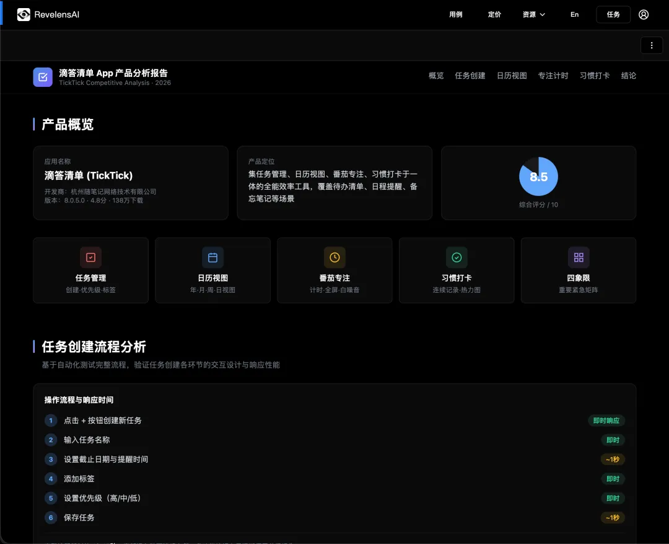The image size is (669, 544).
Task: Click step number 1 circle badge
Action: (x=51, y=421)
